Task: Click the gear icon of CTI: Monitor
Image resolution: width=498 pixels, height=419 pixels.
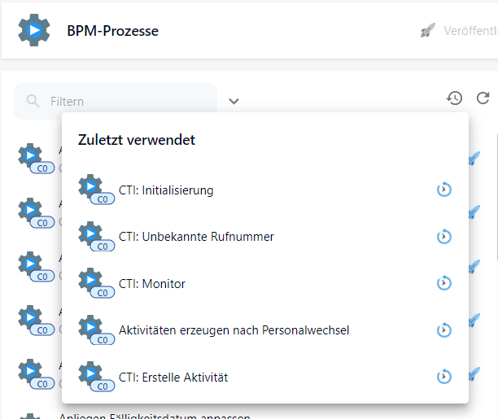Action: pyautogui.click(x=92, y=282)
